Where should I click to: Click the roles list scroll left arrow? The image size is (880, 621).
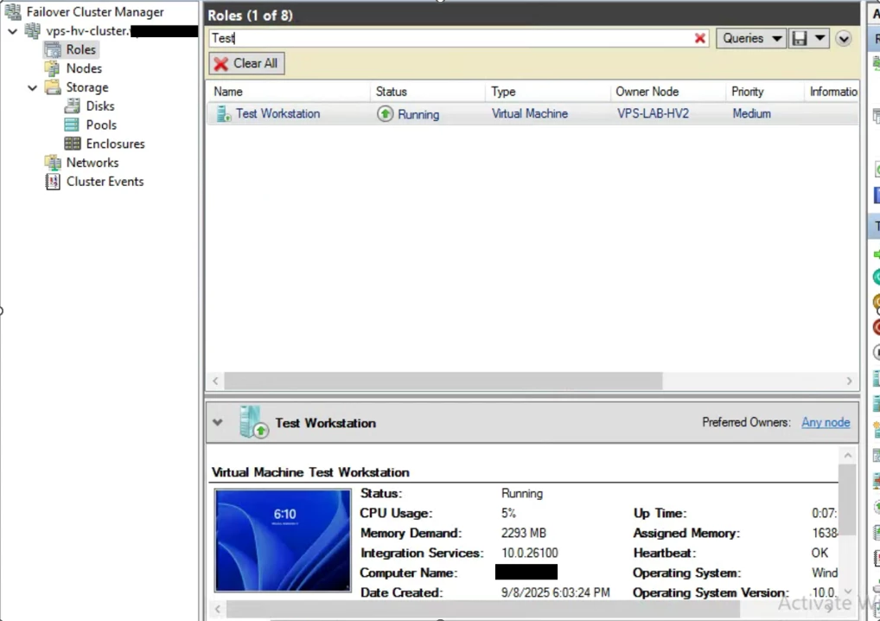tap(215, 381)
